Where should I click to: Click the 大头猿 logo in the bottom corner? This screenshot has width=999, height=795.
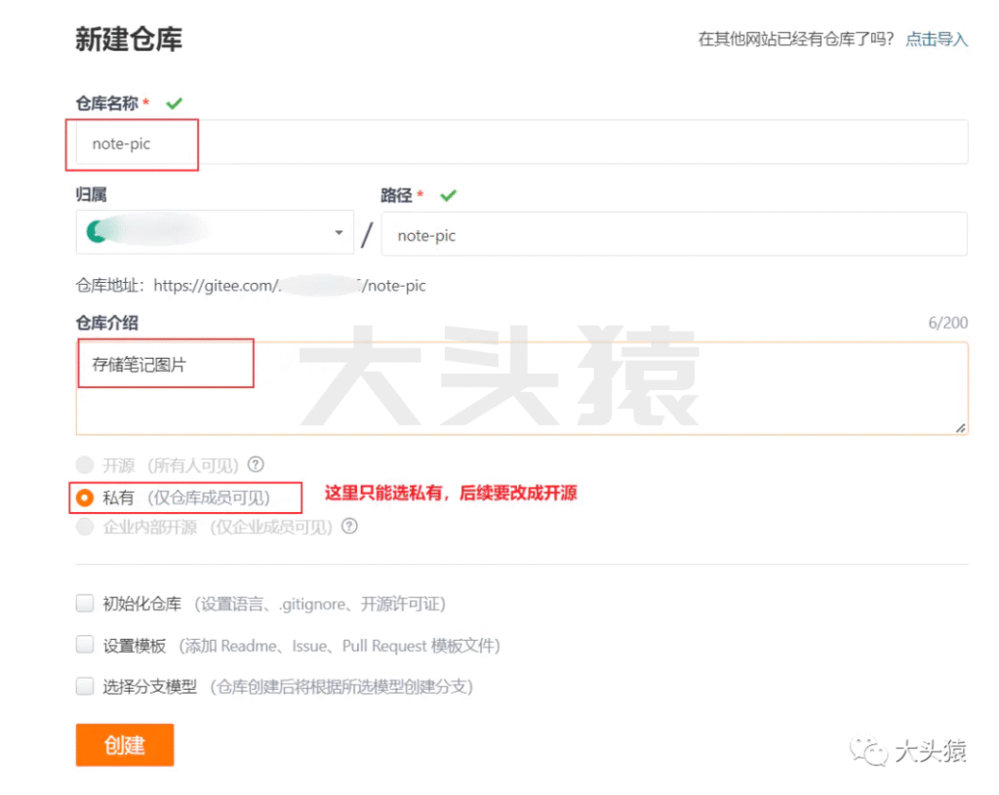click(911, 751)
